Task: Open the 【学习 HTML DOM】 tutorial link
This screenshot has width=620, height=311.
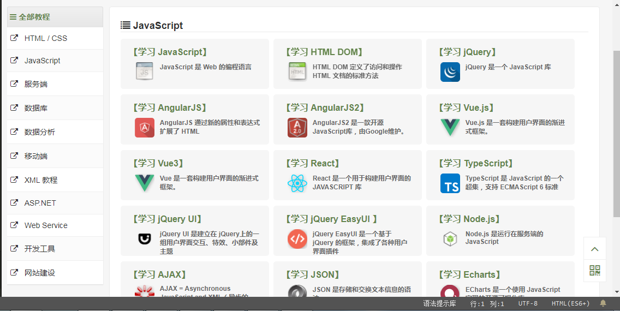Action: click(x=324, y=52)
